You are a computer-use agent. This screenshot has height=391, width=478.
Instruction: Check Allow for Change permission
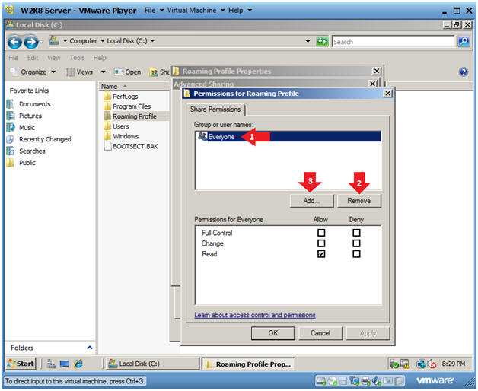(x=321, y=243)
